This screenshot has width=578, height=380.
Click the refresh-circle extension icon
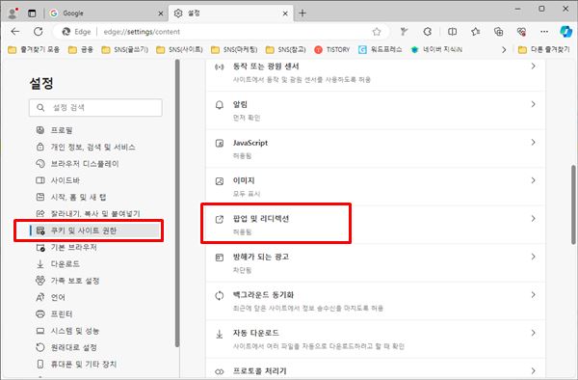[x=427, y=32]
